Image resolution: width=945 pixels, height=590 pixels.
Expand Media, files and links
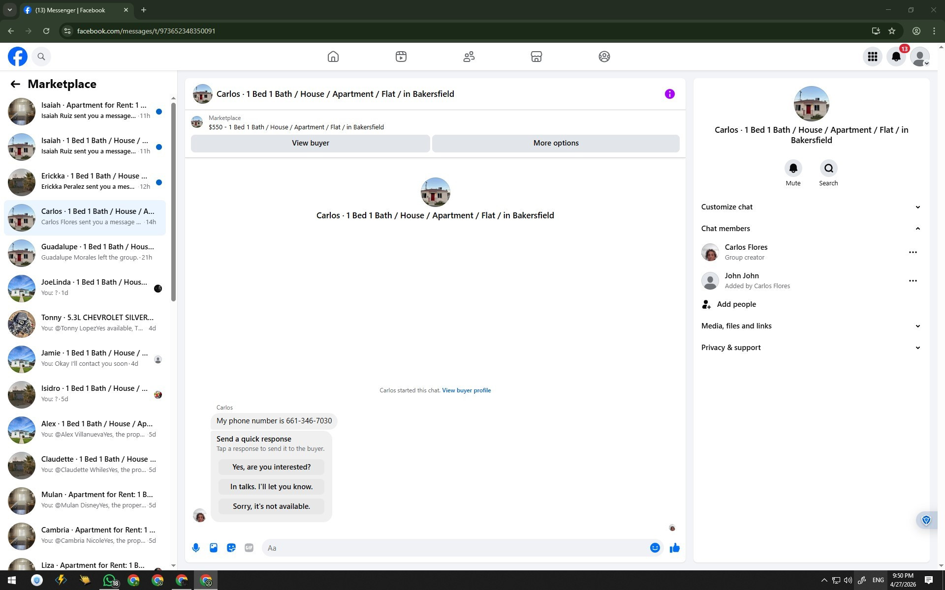[811, 326]
